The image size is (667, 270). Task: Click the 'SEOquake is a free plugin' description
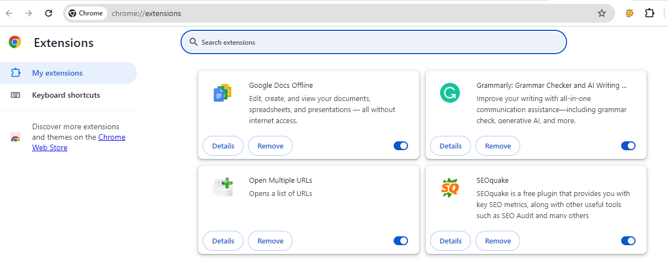click(553, 204)
